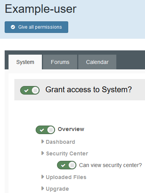Click the Can view security center? label
The height and width of the screenshot is (193, 145).
[110, 165]
